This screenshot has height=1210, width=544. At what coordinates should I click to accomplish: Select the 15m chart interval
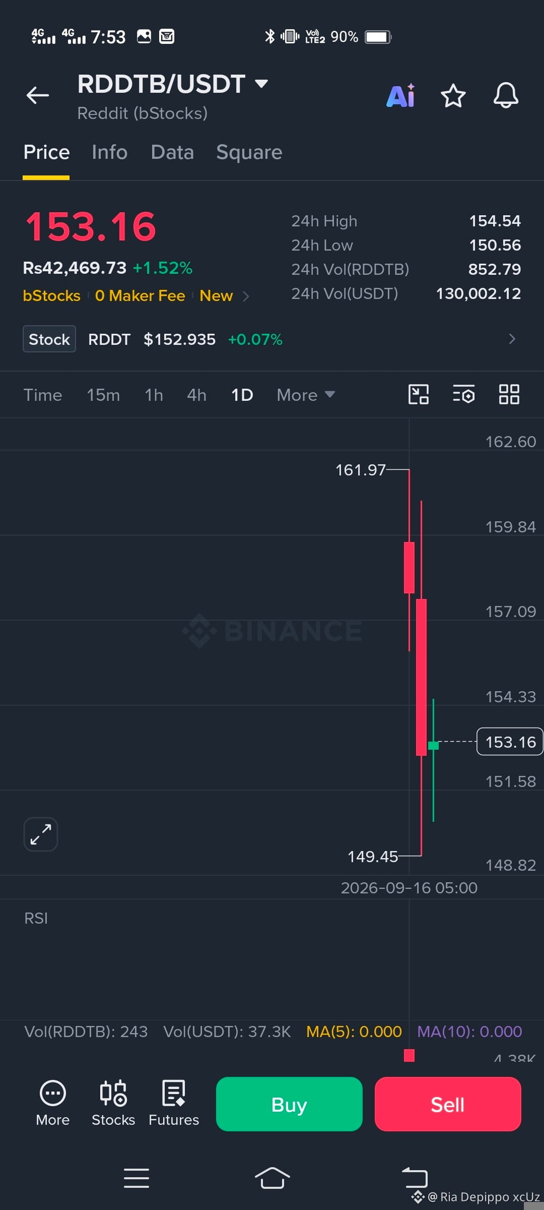click(103, 395)
